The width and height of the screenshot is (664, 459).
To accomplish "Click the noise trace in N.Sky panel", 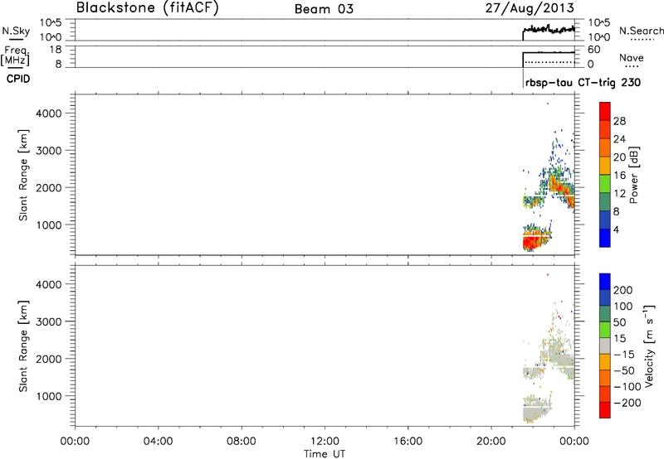I will point(549,30).
